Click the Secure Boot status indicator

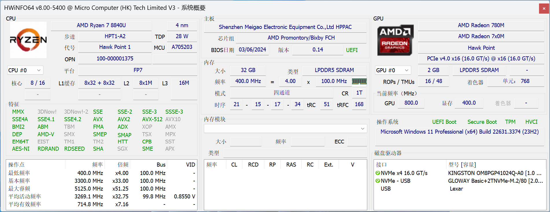[x=482, y=122]
